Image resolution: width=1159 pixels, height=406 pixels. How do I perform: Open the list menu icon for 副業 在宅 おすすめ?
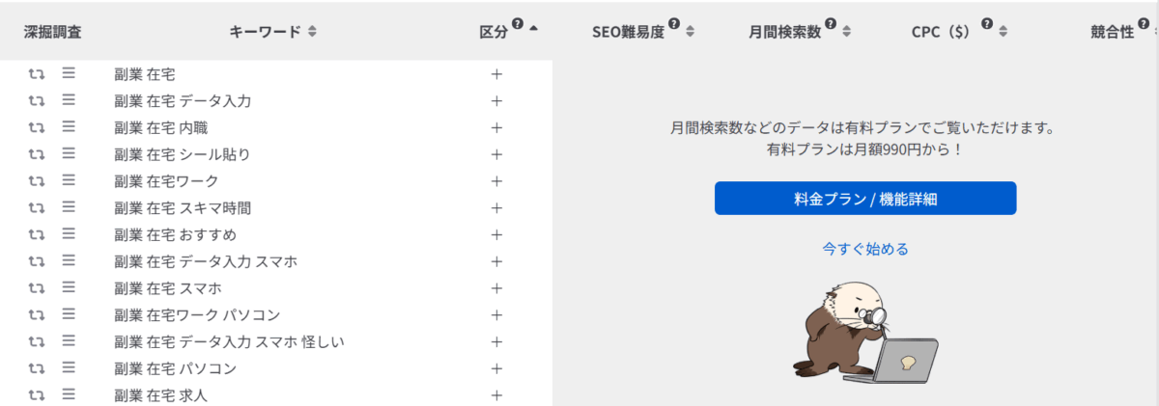(x=69, y=234)
